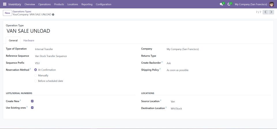Click the gear actions icon beside record name
The height and width of the screenshot is (129, 277).
coord(53,14)
